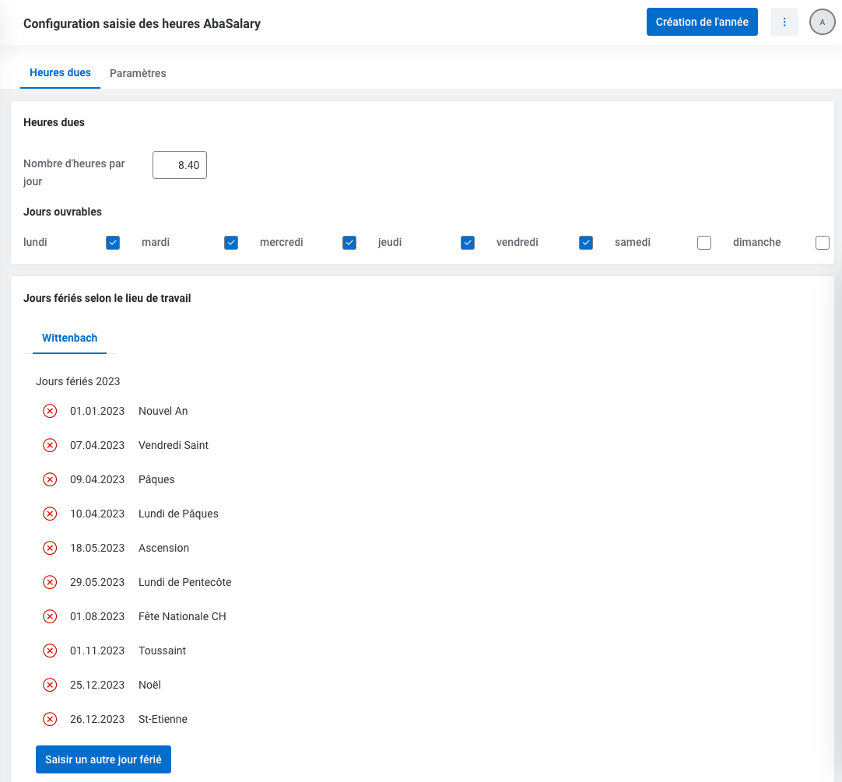
Task: Open the three-dot more options menu
Action: [x=784, y=22]
